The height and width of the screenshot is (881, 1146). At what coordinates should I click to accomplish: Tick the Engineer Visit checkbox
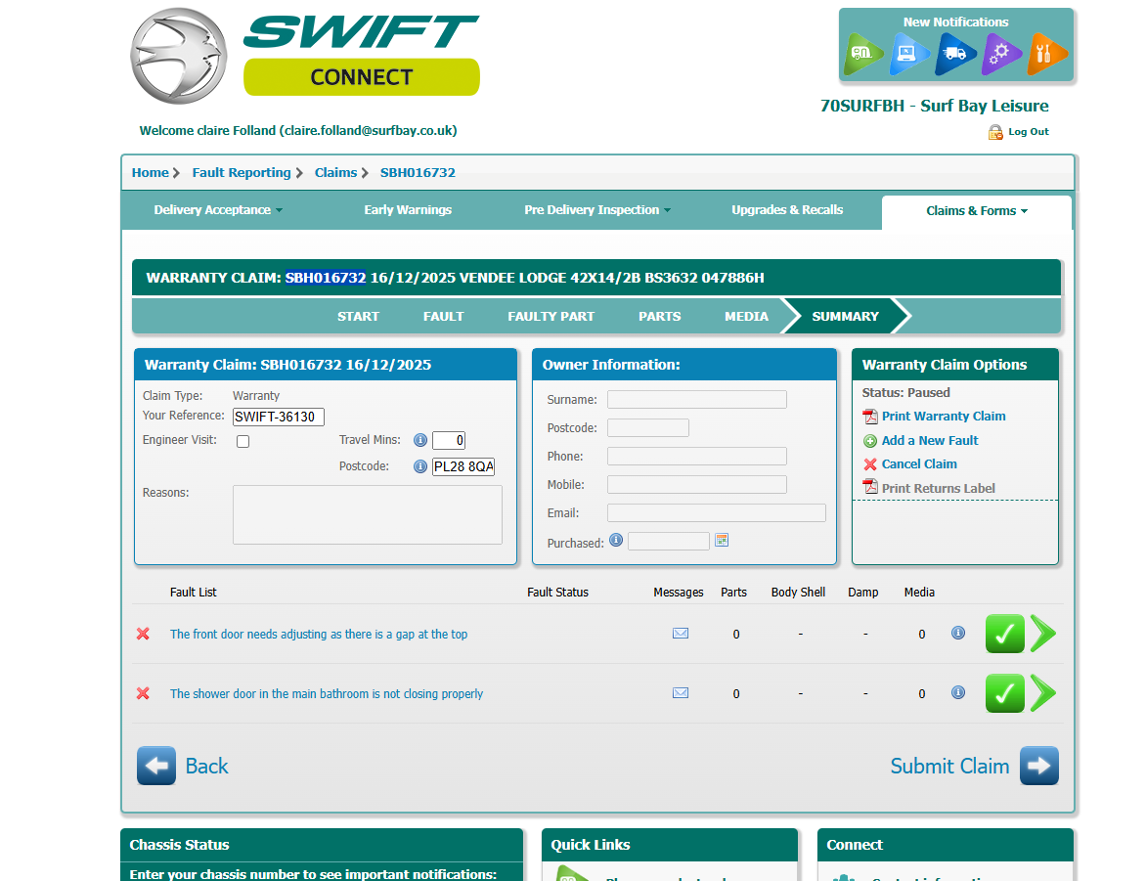[243, 442]
